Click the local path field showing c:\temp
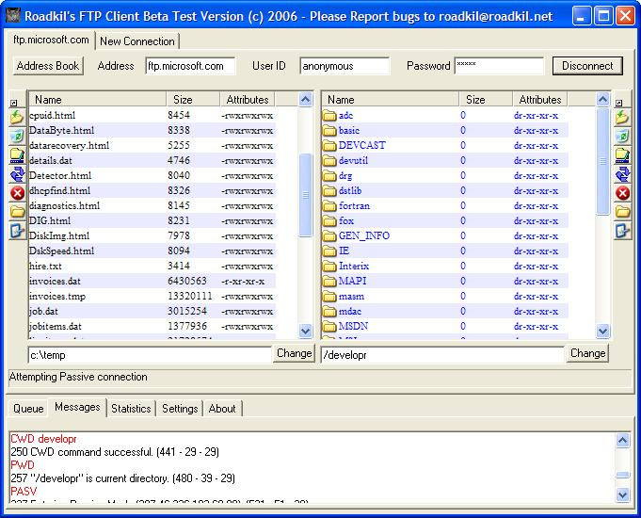 click(x=150, y=354)
